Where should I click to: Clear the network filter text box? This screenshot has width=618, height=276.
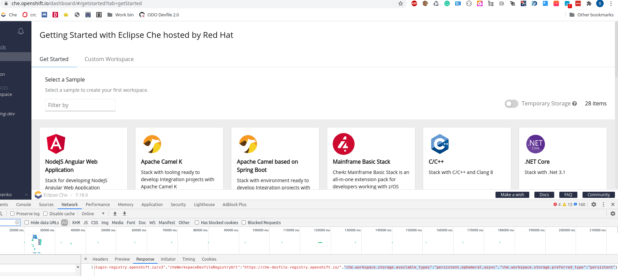click(x=17, y=222)
